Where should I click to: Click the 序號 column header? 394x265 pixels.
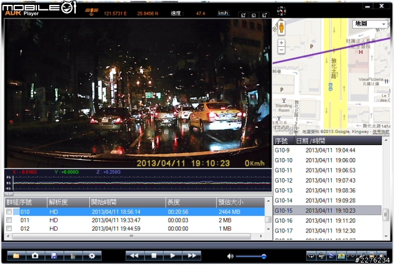pos(283,141)
